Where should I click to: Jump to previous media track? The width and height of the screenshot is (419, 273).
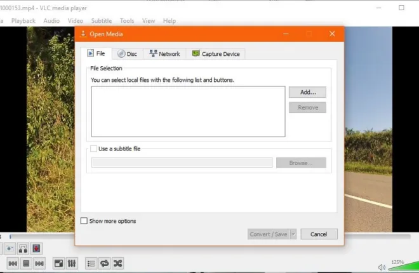[13, 263]
